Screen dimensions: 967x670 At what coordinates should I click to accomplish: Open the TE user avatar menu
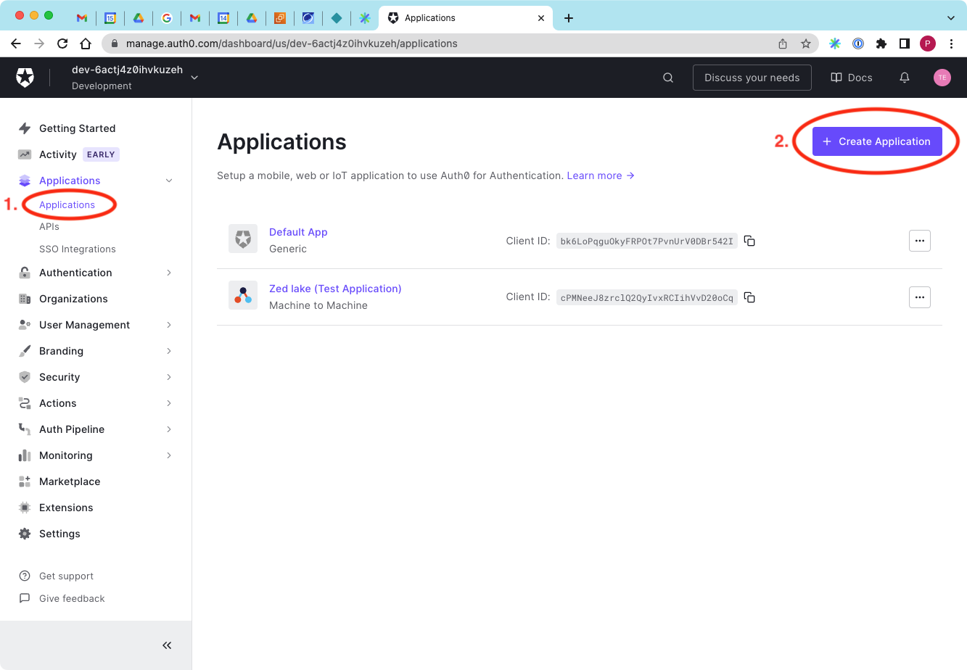pos(942,78)
